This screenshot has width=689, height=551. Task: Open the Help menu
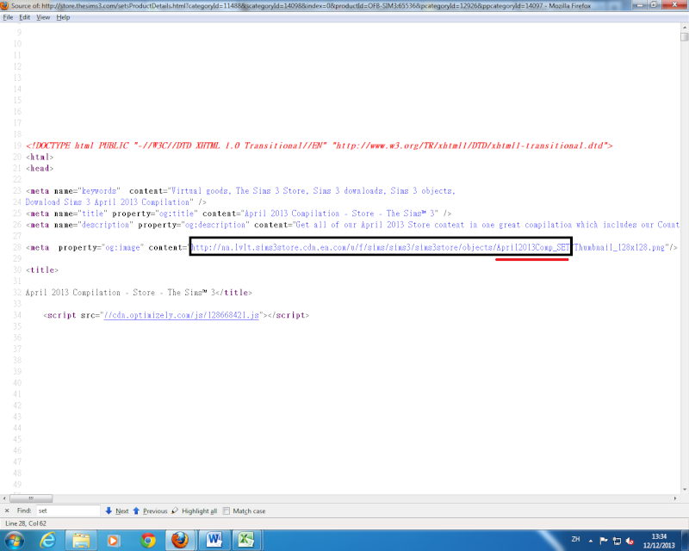63,17
